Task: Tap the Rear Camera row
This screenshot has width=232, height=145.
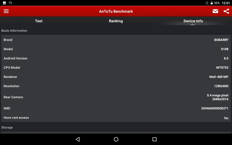Action: (x=116, y=97)
